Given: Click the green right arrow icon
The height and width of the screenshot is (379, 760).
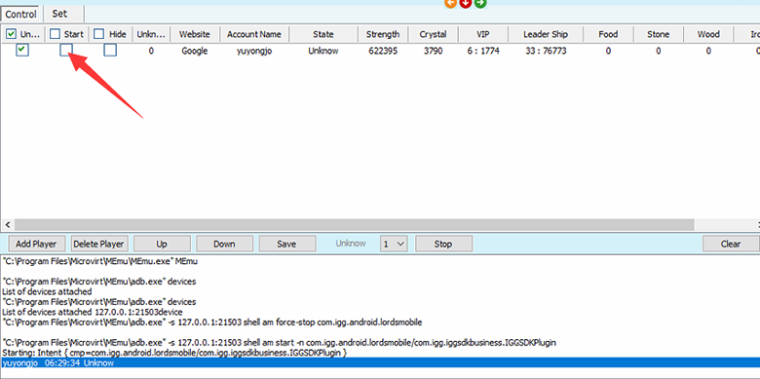Looking at the screenshot, I should click(479, 3).
